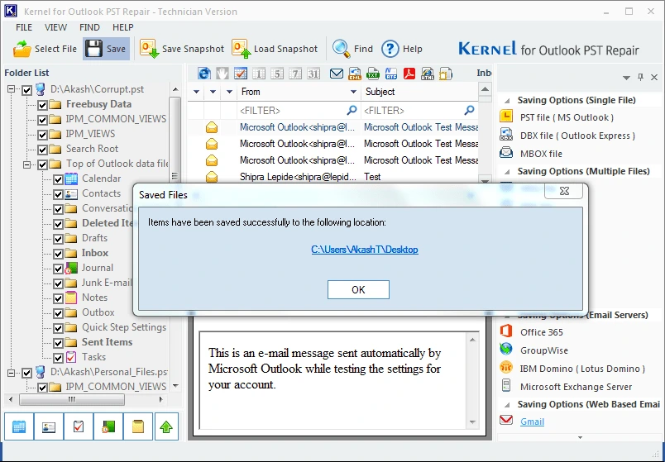
Task: Choose MBOX file saving option
Action: [531, 154]
